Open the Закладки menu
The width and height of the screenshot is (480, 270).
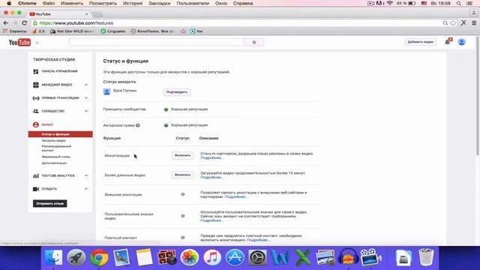point(159,3)
